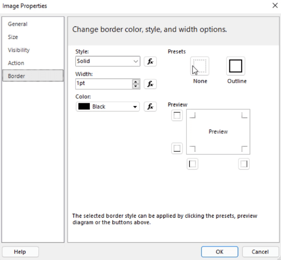Screen dimensions: 281x260
Task: Apply the None border preset
Action: [200, 66]
